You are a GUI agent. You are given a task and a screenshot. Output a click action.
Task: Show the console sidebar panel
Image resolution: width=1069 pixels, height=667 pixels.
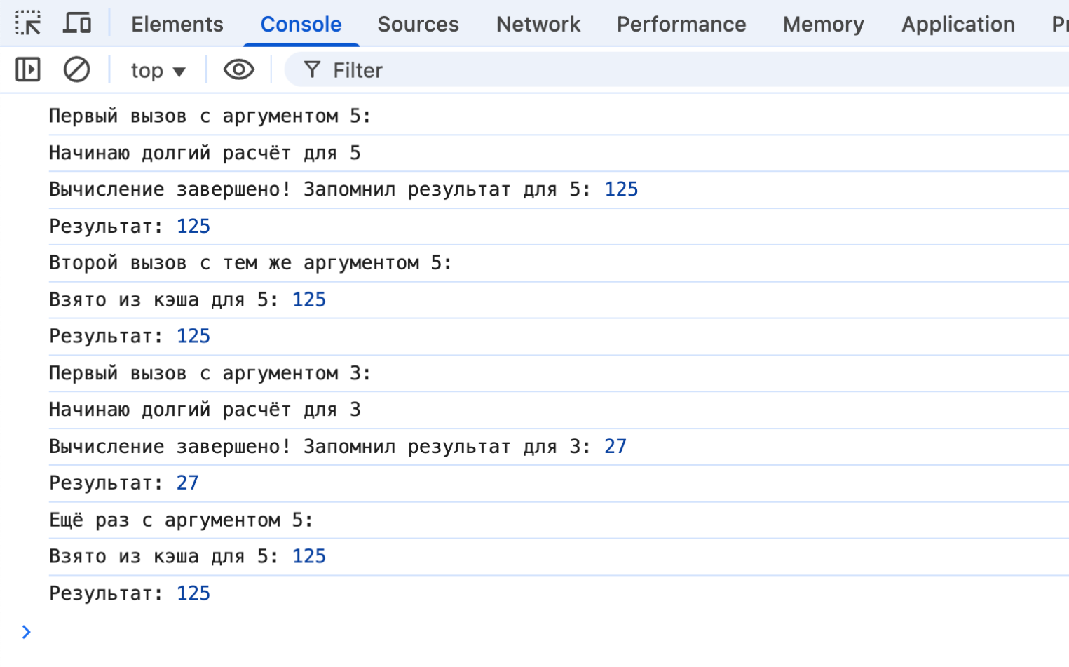tap(28, 70)
